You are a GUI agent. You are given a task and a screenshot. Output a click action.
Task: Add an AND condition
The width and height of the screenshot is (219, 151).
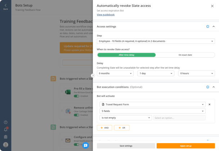pos(104,128)
